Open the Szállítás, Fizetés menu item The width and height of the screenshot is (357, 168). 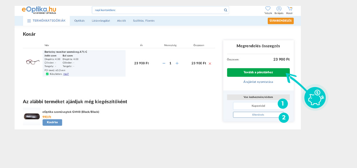tap(144, 21)
